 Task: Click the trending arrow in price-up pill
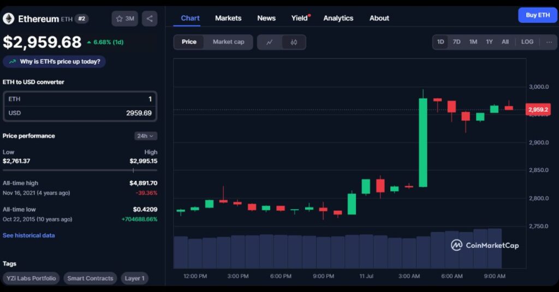[x=13, y=62]
